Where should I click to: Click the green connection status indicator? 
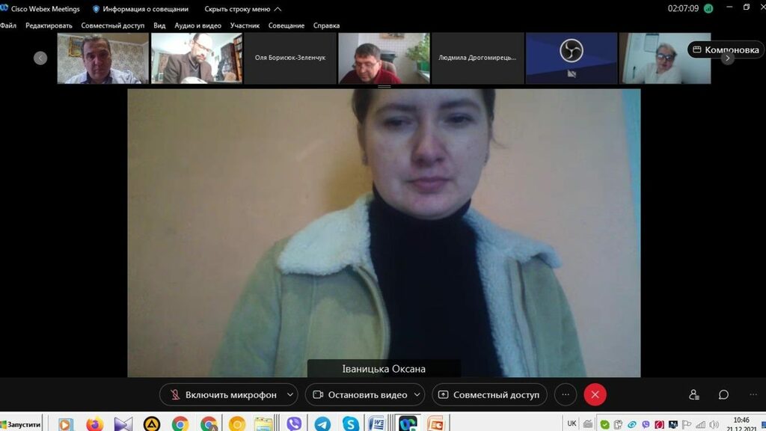pyautogui.click(x=708, y=9)
